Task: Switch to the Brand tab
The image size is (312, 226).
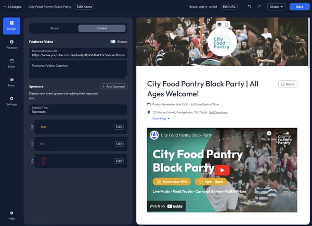Action: (x=54, y=28)
